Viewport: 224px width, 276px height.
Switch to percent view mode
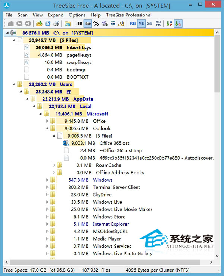coord(96,23)
